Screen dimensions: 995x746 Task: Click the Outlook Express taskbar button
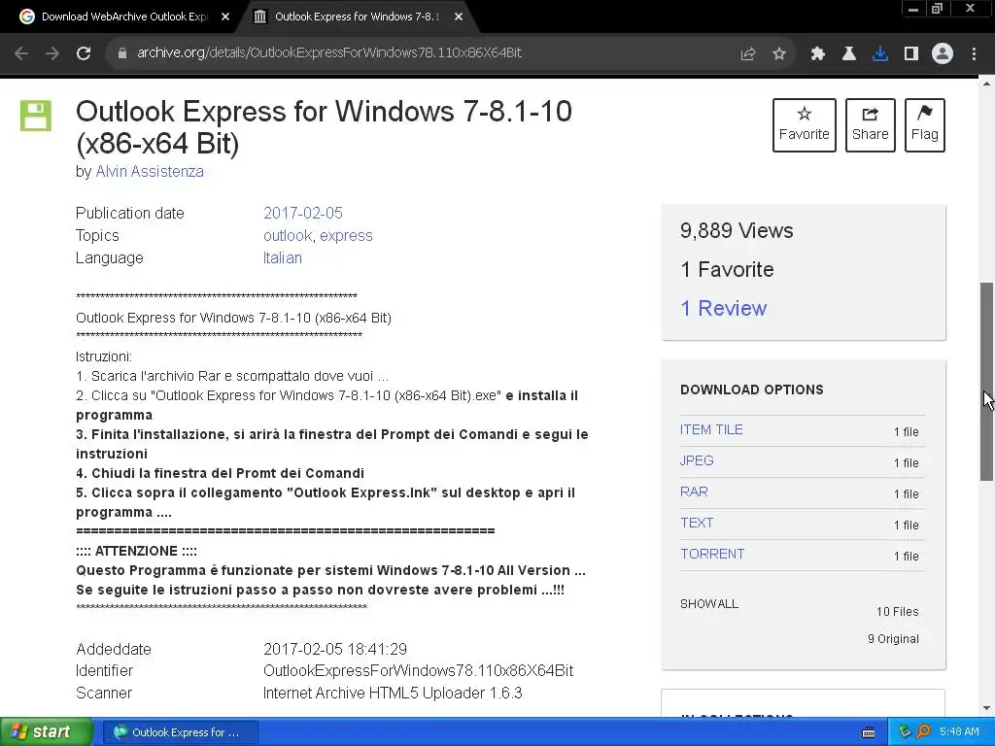(x=180, y=732)
